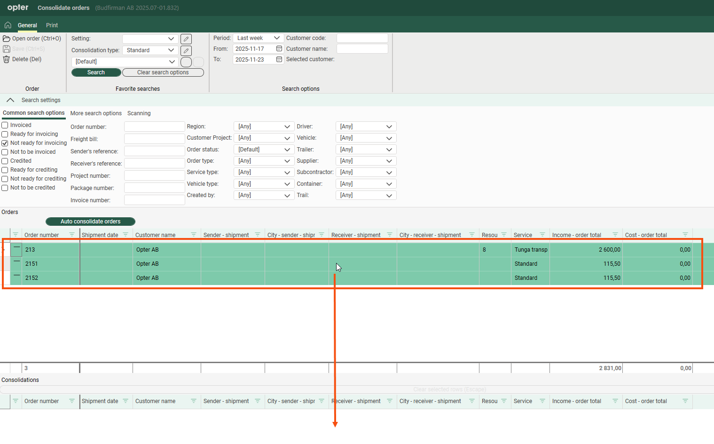This screenshot has width=714, height=444.
Task: Enable the Invoiced checkbox
Action: [5, 125]
